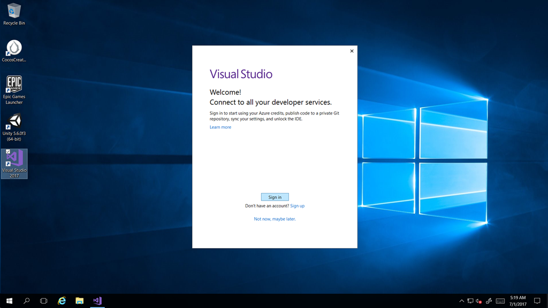Viewport: 548px width, 308px height.
Task: Open the Action Center notifications
Action: [x=537, y=301]
